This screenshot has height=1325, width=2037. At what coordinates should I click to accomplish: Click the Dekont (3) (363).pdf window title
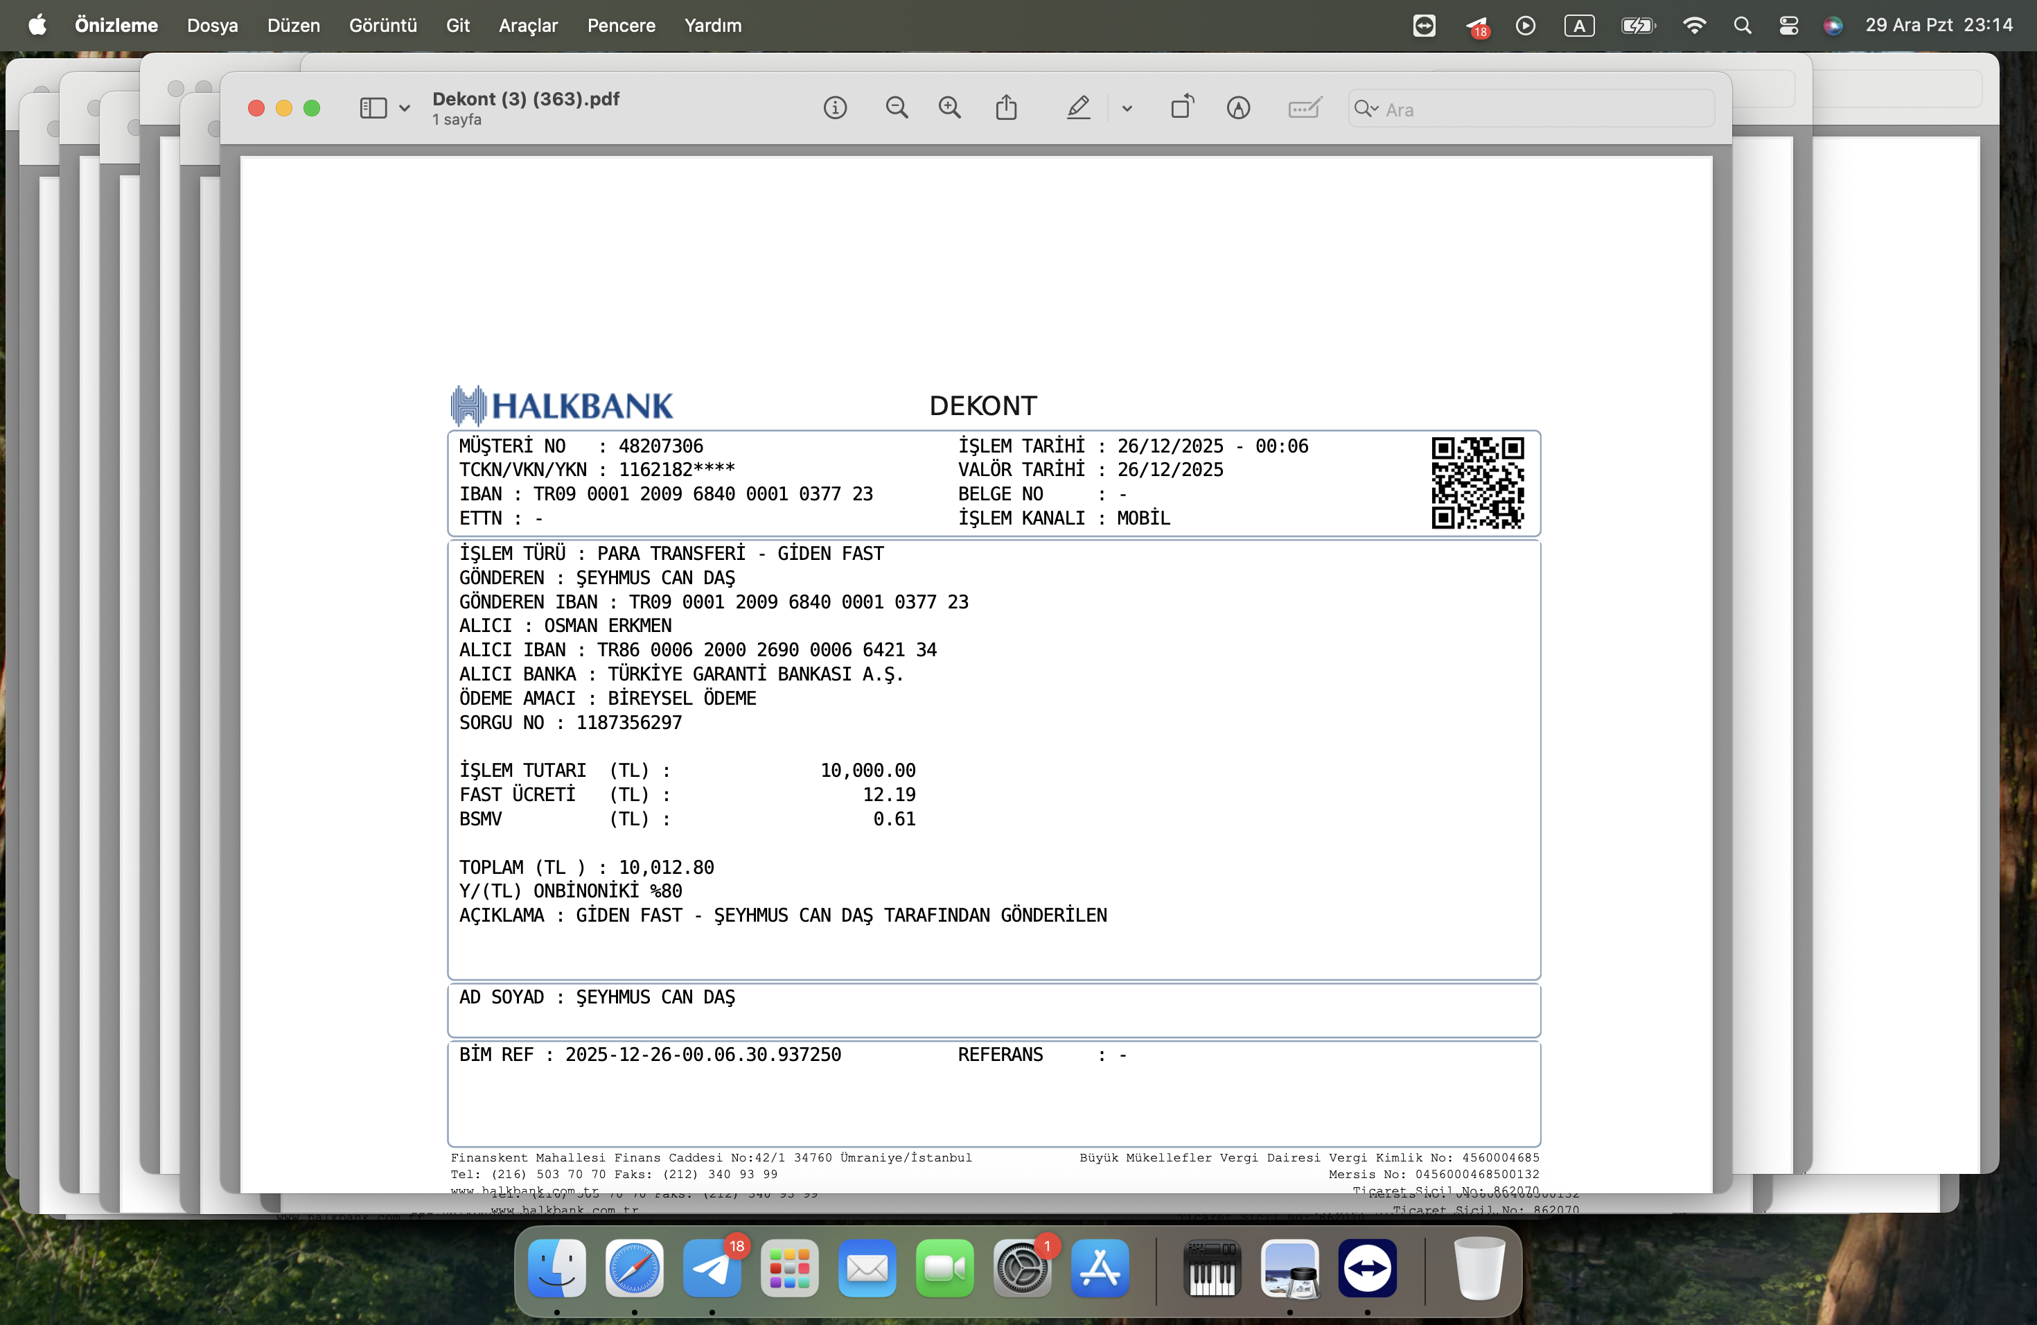pyautogui.click(x=525, y=98)
